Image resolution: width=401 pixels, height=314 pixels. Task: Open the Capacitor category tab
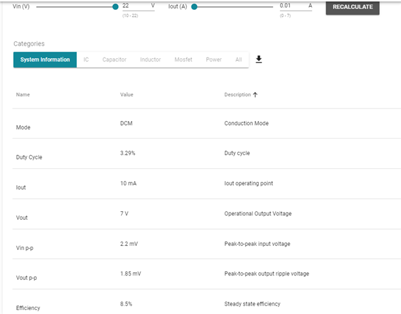(114, 60)
